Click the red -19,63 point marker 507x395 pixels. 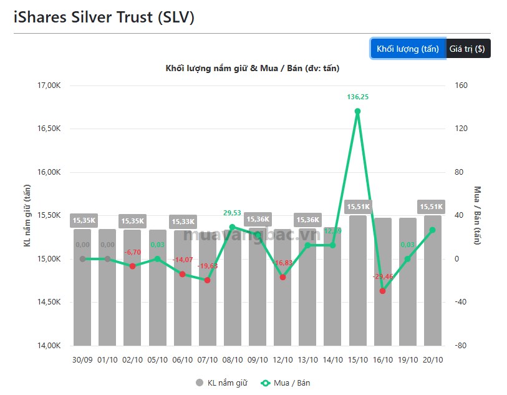(207, 280)
